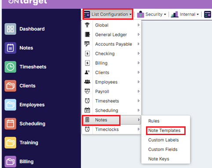Screen dimensions: 212x168
Task: Open the Employees folder sidebar icon
Action: [x=10, y=105]
